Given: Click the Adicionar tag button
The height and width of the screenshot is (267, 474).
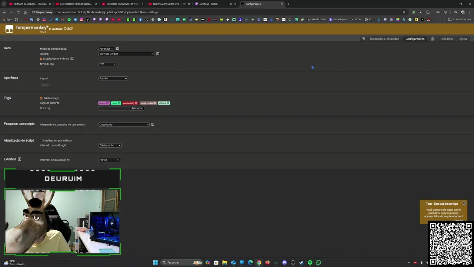Looking at the screenshot, I should pos(137,108).
